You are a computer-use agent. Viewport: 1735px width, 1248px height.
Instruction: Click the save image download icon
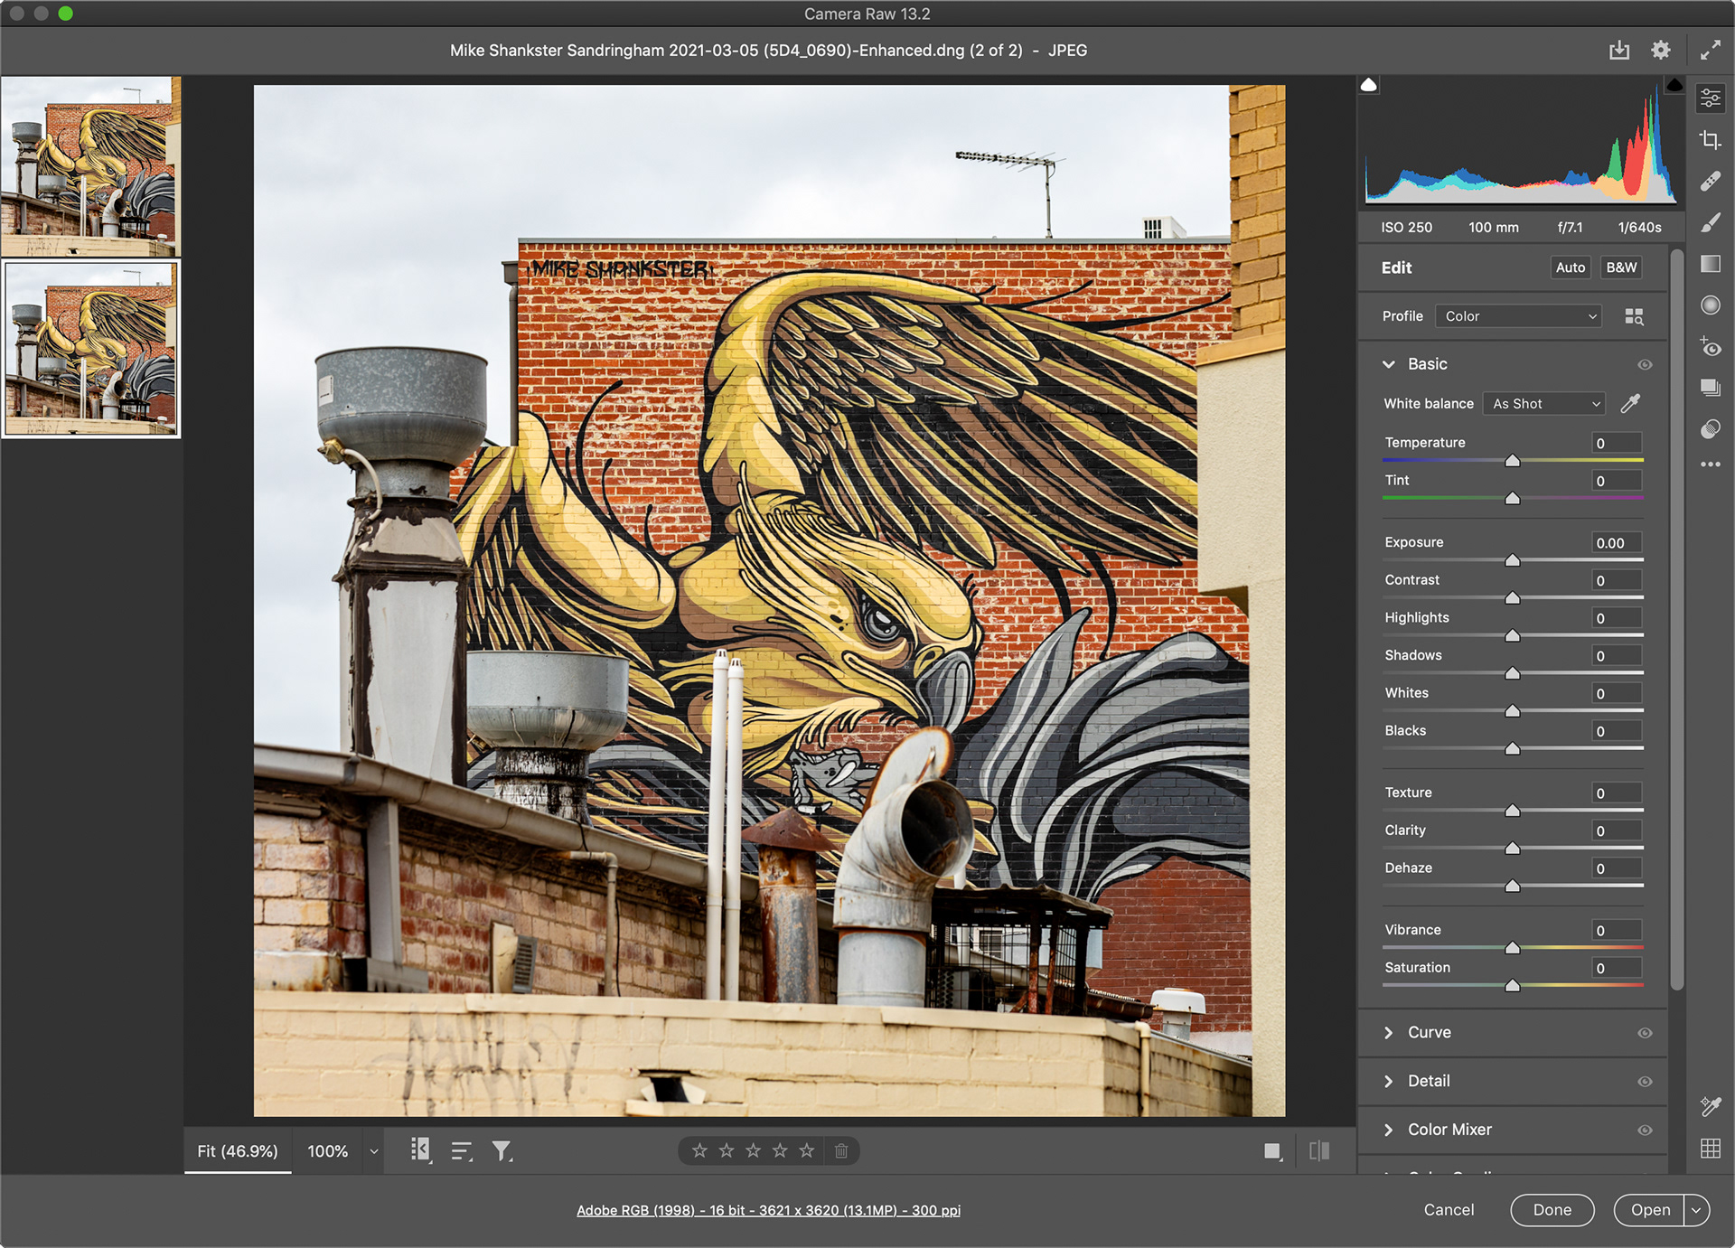[1618, 51]
